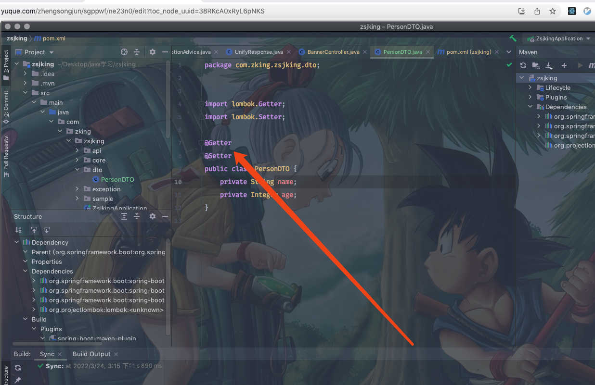
Task: Toggle sort alphabetically in Structure panel
Action: [18, 230]
